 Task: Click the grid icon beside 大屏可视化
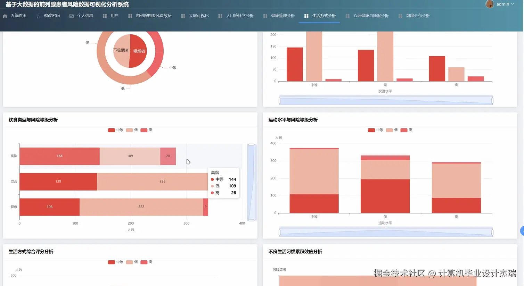click(x=183, y=16)
